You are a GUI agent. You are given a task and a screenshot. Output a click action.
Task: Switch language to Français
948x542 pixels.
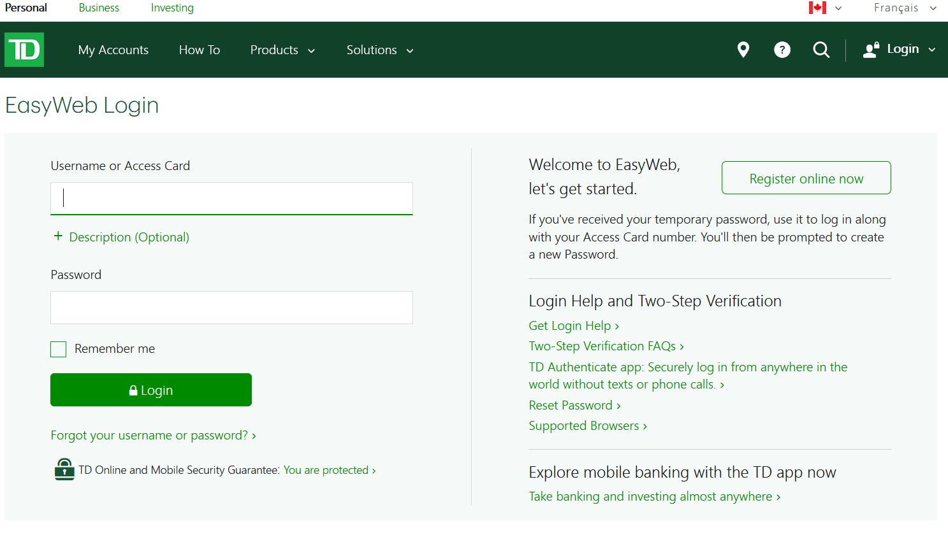[896, 8]
